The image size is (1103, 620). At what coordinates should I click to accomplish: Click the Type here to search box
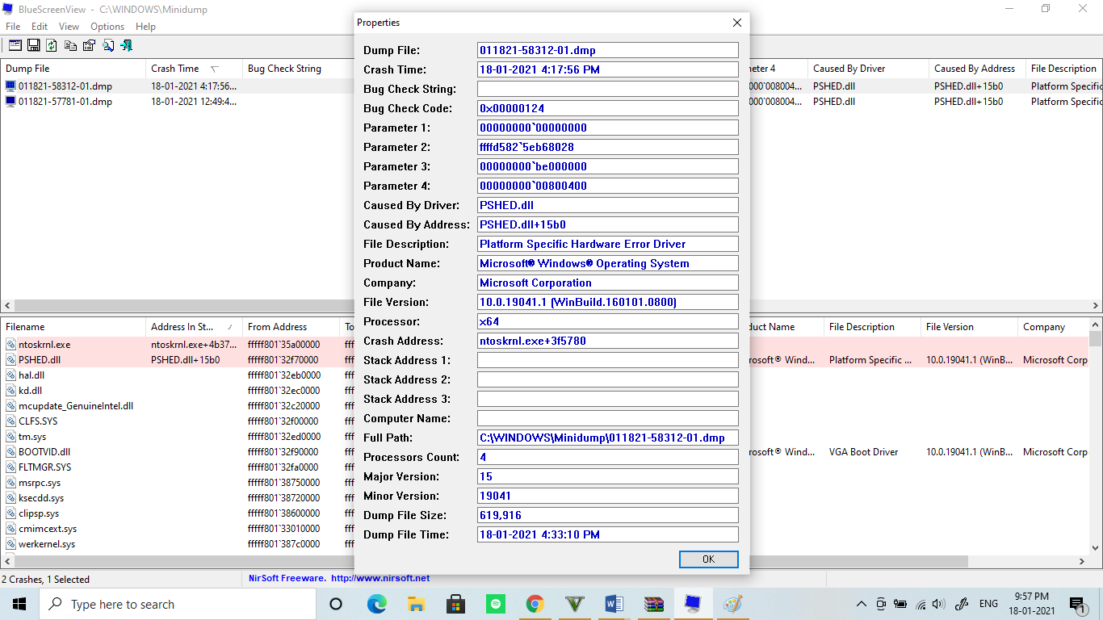click(177, 604)
